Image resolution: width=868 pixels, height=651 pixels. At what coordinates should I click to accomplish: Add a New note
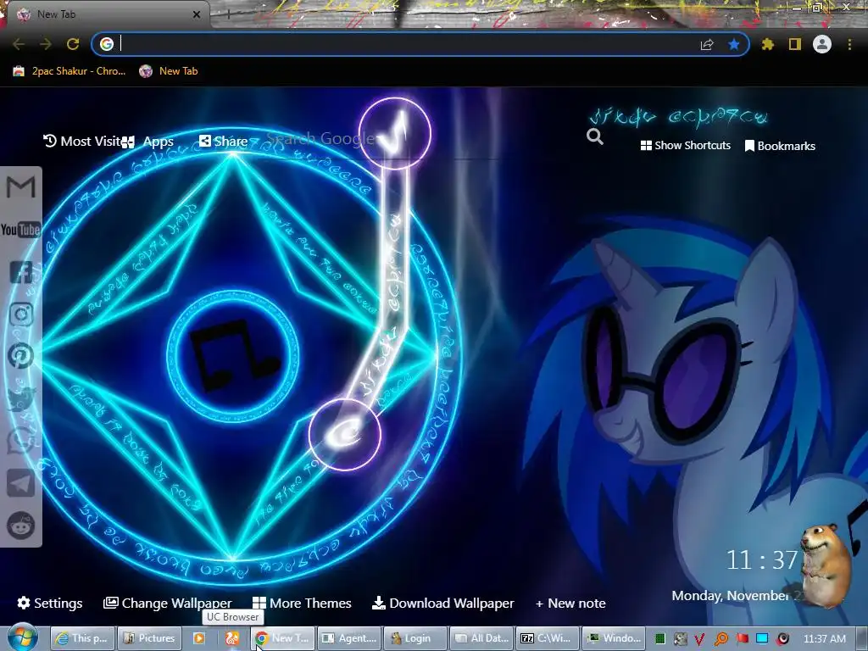click(x=570, y=603)
